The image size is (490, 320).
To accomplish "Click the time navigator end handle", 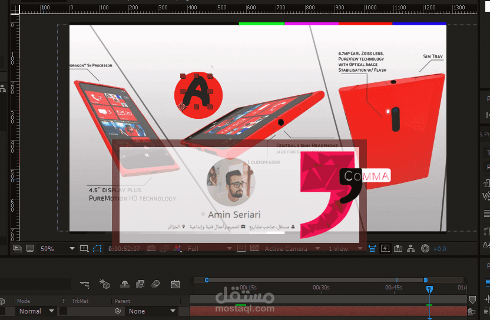I will pyautogui.click(x=425, y=280).
